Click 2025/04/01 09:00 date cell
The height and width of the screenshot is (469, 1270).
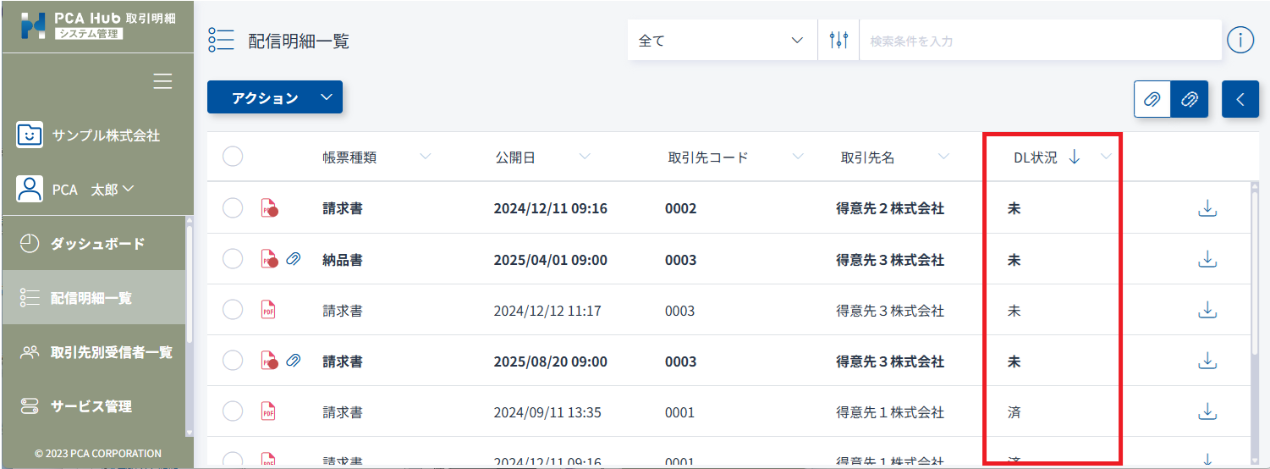pyautogui.click(x=551, y=260)
